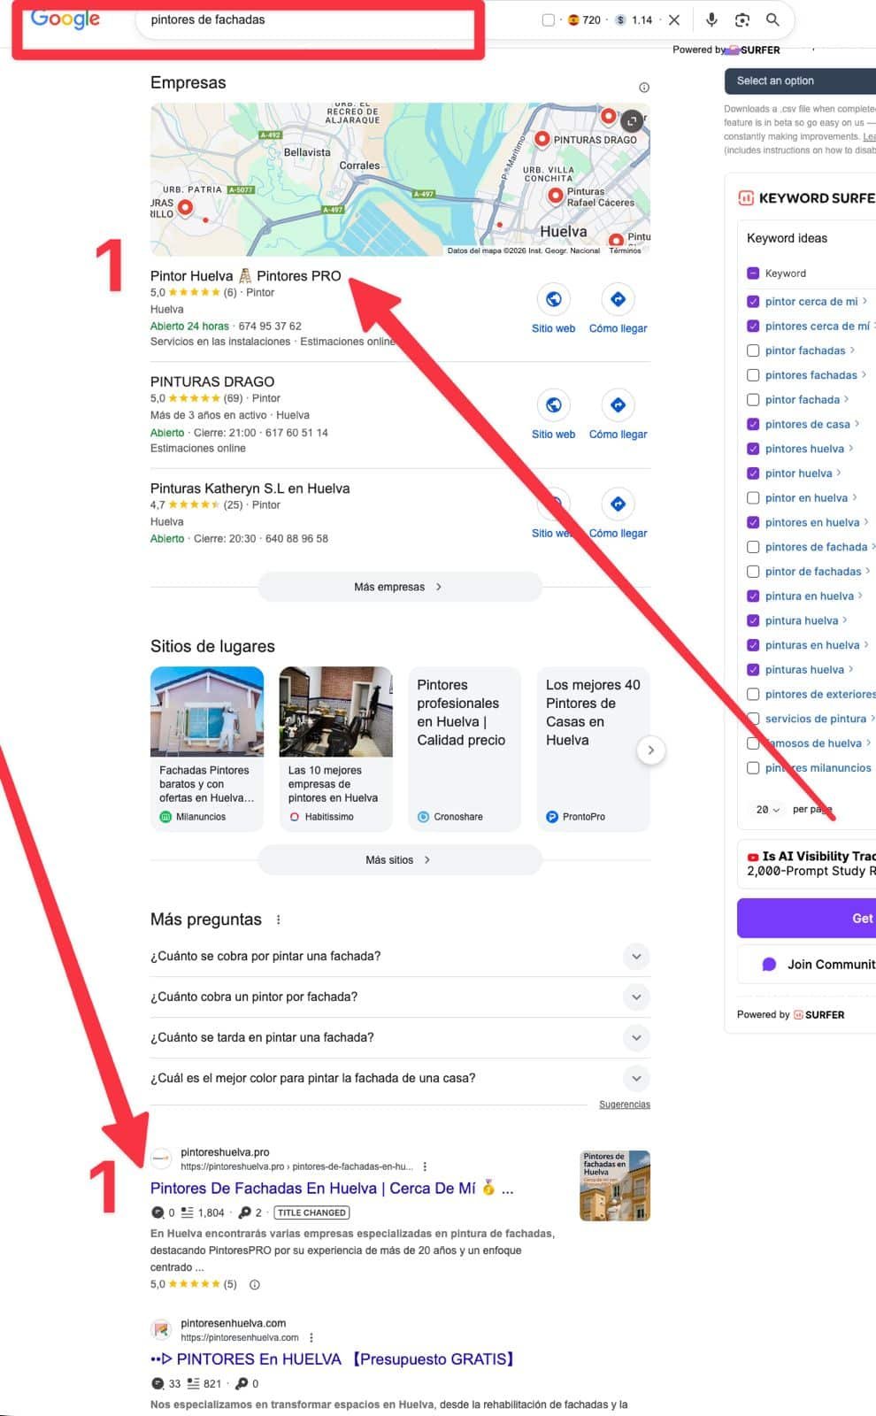876x1416 pixels.
Task: Open the 'pintura en huelva' keyword link
Action: (810, 596)
